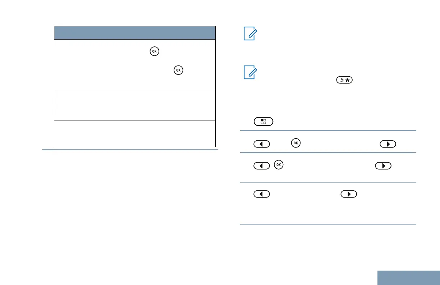Open the menu key icon with four squares
This screenshot has width=440, height=285.
[x=263, y=121]
